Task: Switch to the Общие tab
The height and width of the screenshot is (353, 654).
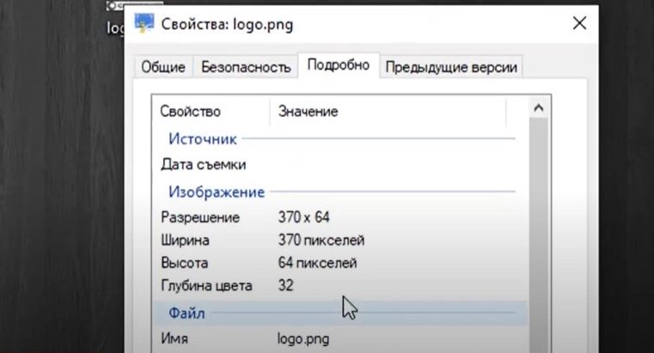Action: [163, 67]
